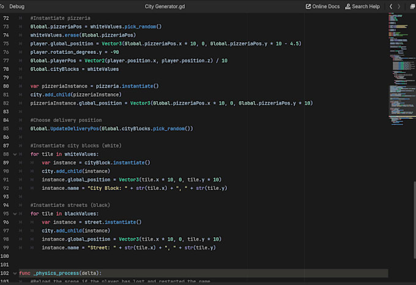Click line number 100 in the gutter
416x285 pixels.
[5, 256]
